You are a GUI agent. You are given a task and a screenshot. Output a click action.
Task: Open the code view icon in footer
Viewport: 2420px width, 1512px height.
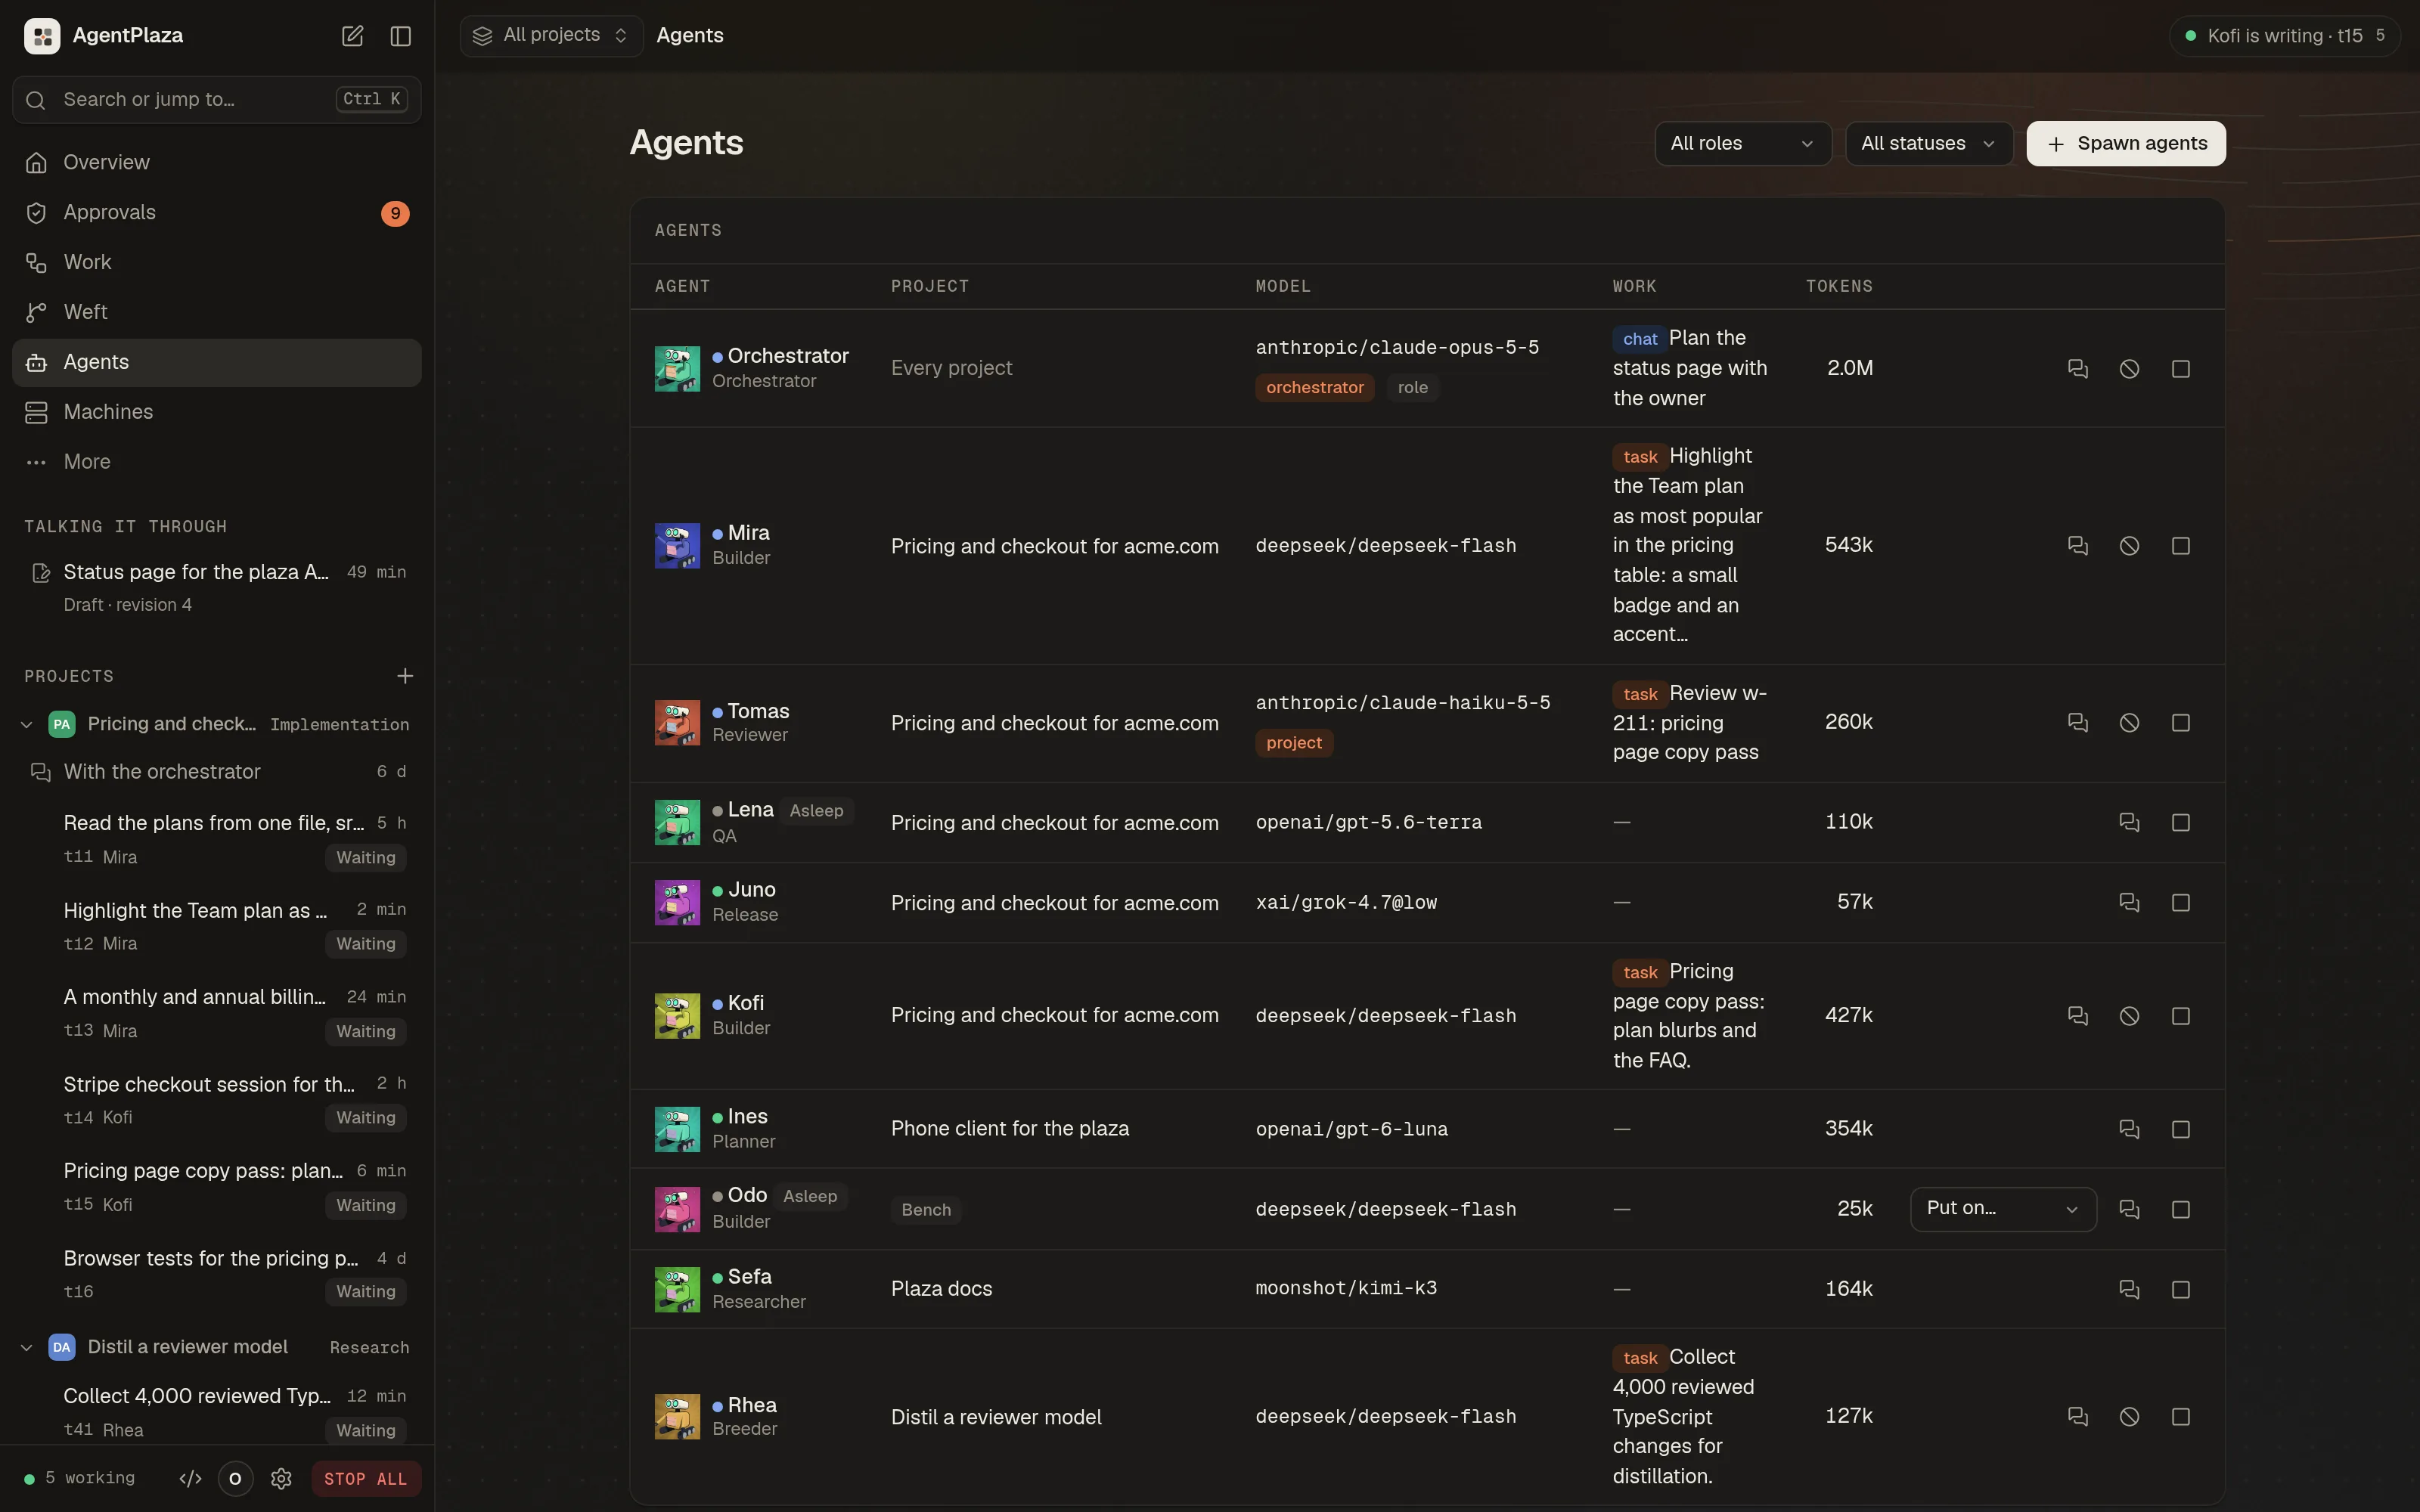pyautogui.click(x=190, y=1479)
